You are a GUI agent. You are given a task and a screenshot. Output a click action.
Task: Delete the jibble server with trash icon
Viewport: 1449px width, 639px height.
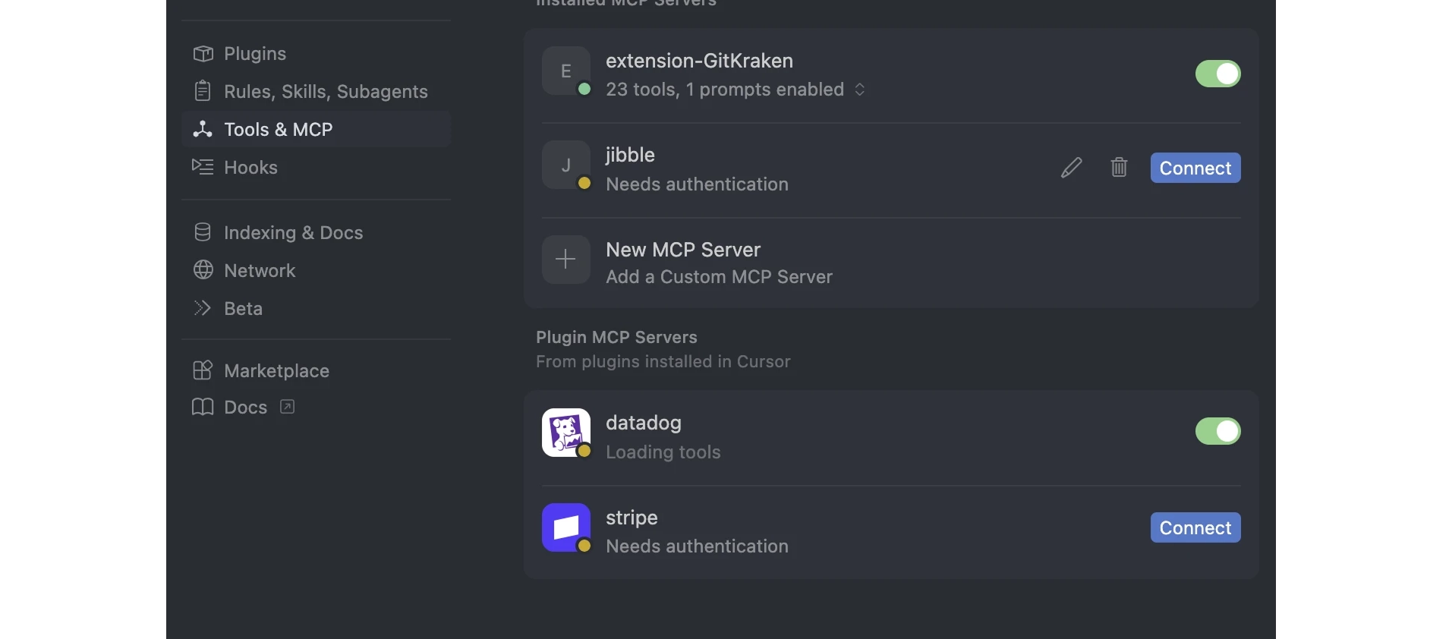(1119, 168)
